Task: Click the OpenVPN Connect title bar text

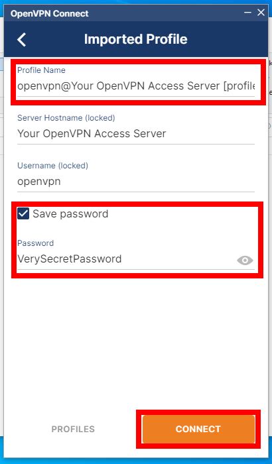Action: pos(50,13)
